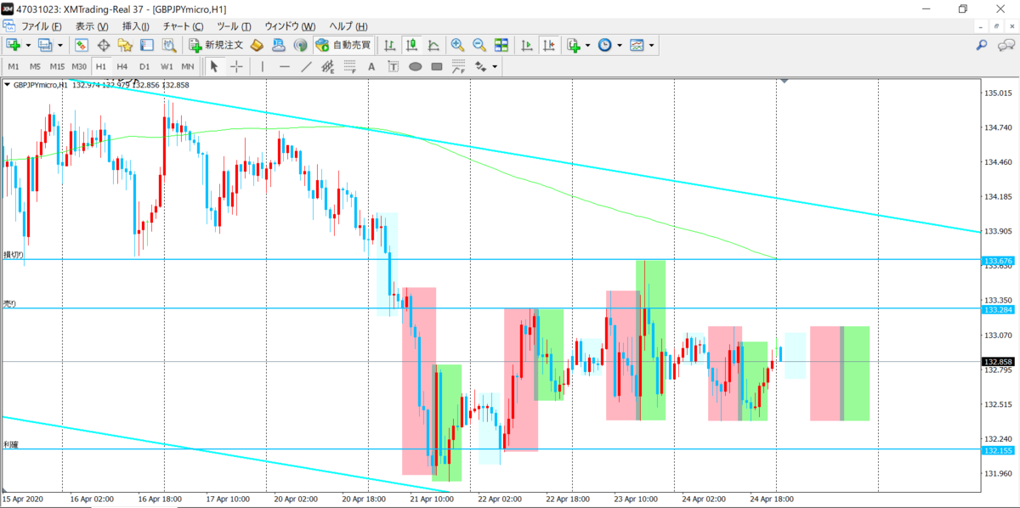
Task: Open the チャート (C) menu
Action: [183, 26]
